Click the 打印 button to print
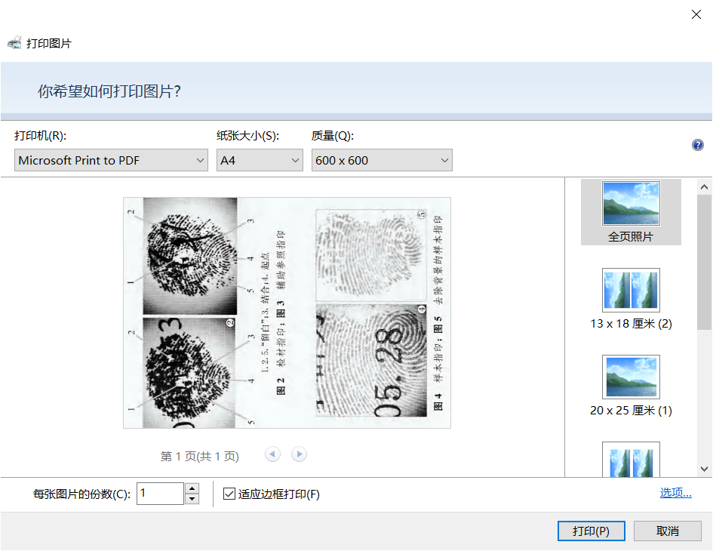The height and width of the screenshot is (551, 713). click(x=591, y=531)
